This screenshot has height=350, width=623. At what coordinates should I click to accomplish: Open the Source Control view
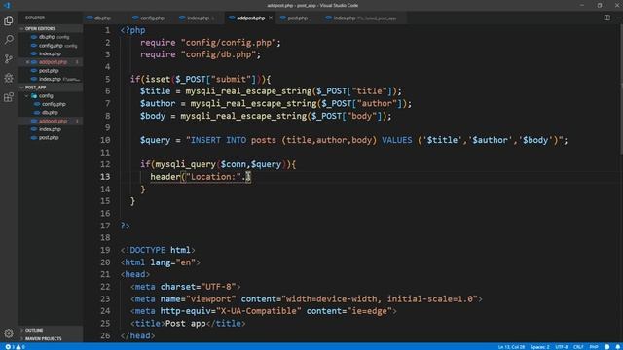[9, 58]
